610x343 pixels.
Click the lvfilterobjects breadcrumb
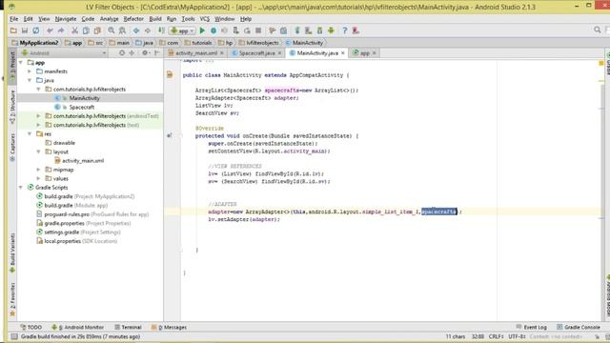[259, 43]
